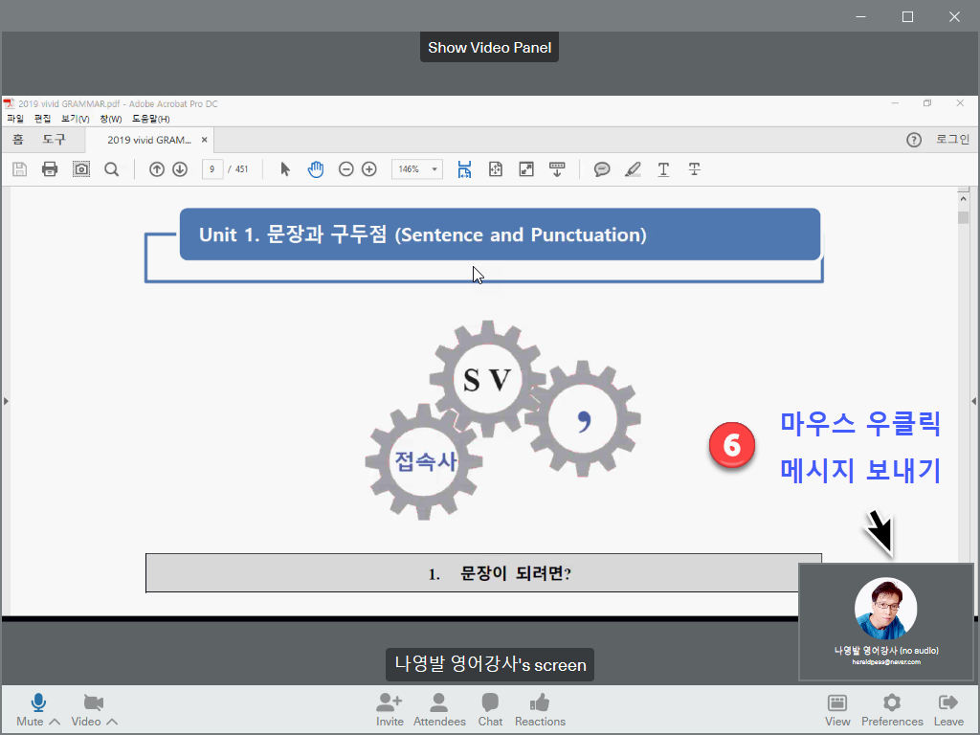The width and height of the screenshot is (980, 735).
Task: Mute the microphone
Action: point(36,703)
